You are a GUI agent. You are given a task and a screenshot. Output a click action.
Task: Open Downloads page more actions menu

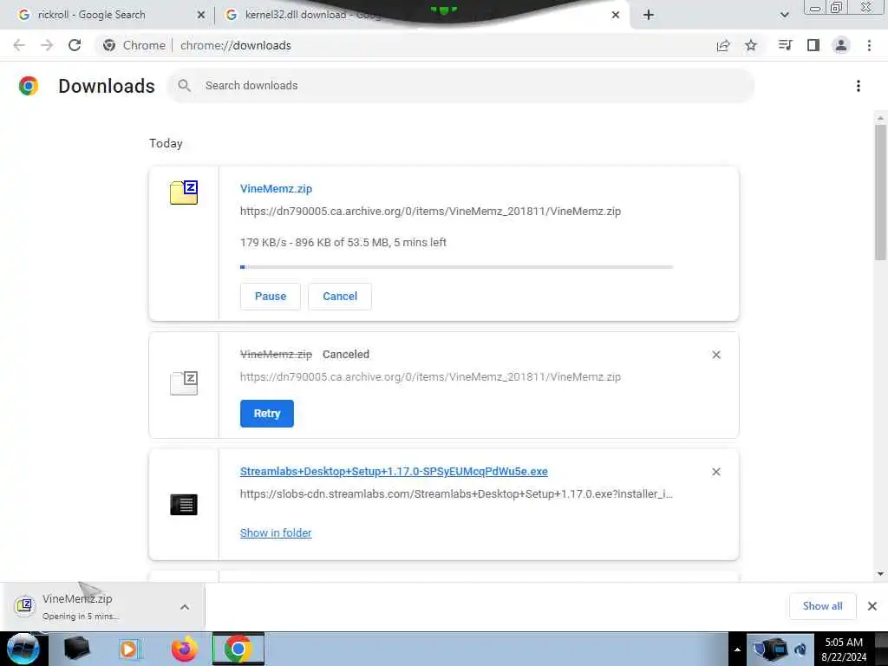click(x=859, y=86)
